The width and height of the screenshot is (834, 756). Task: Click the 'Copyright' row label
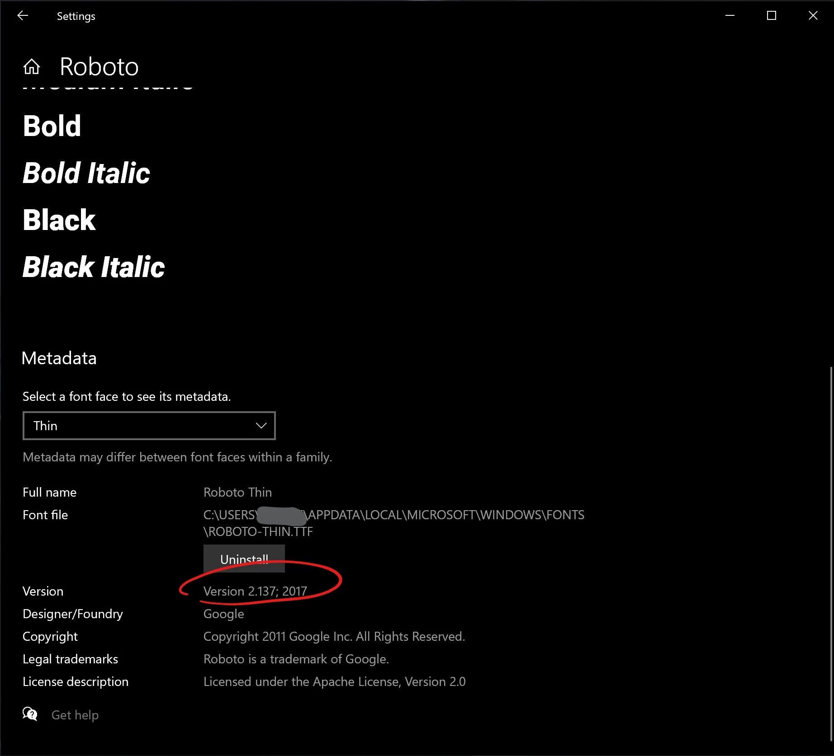click(x=50, y=636)
